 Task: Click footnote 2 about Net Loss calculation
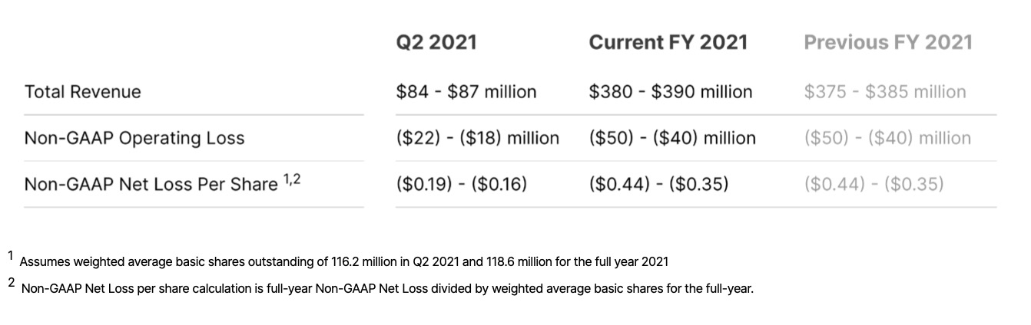pyautogui.click(x=387, y=290)
